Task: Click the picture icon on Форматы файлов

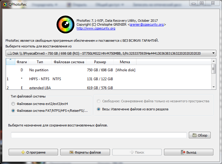Action: [71, 152]
